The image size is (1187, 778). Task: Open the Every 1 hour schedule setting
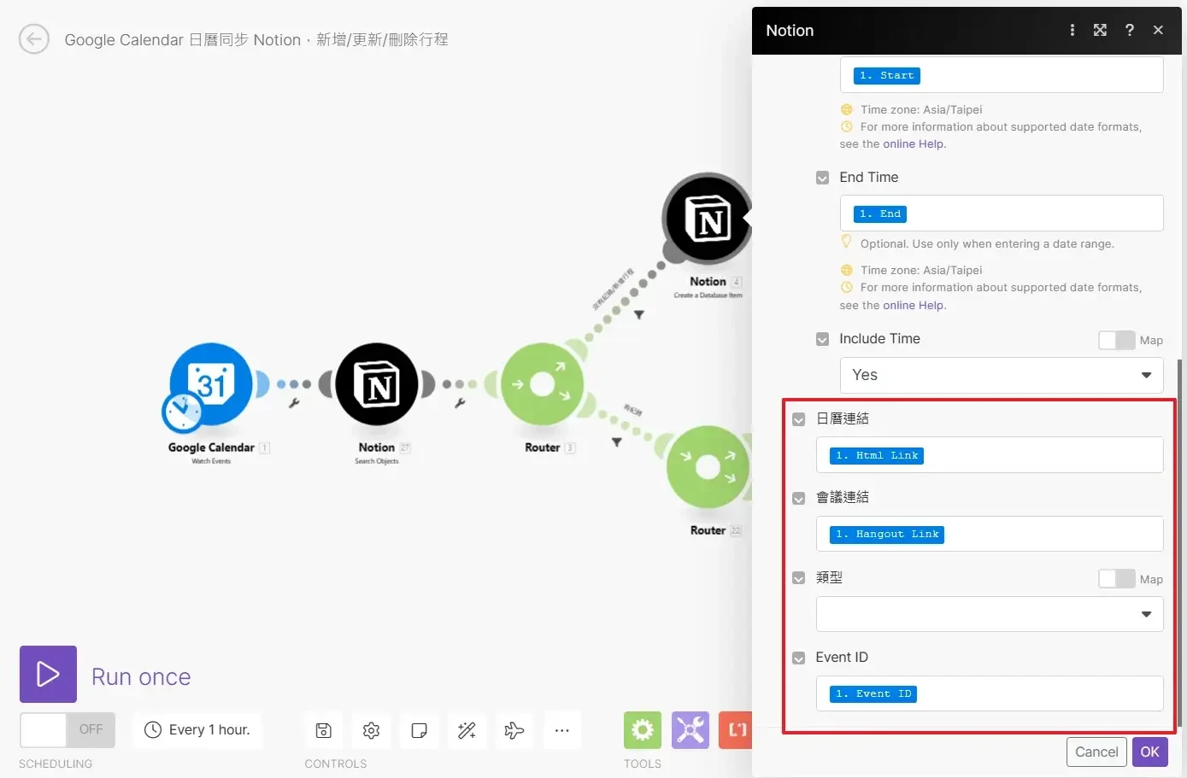point(197,730)
